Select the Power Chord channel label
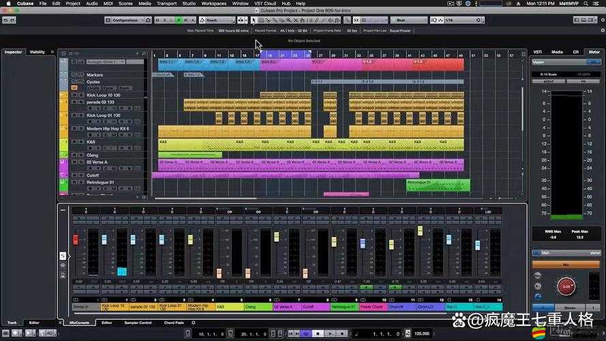606x341 pixels. (373, 307)
